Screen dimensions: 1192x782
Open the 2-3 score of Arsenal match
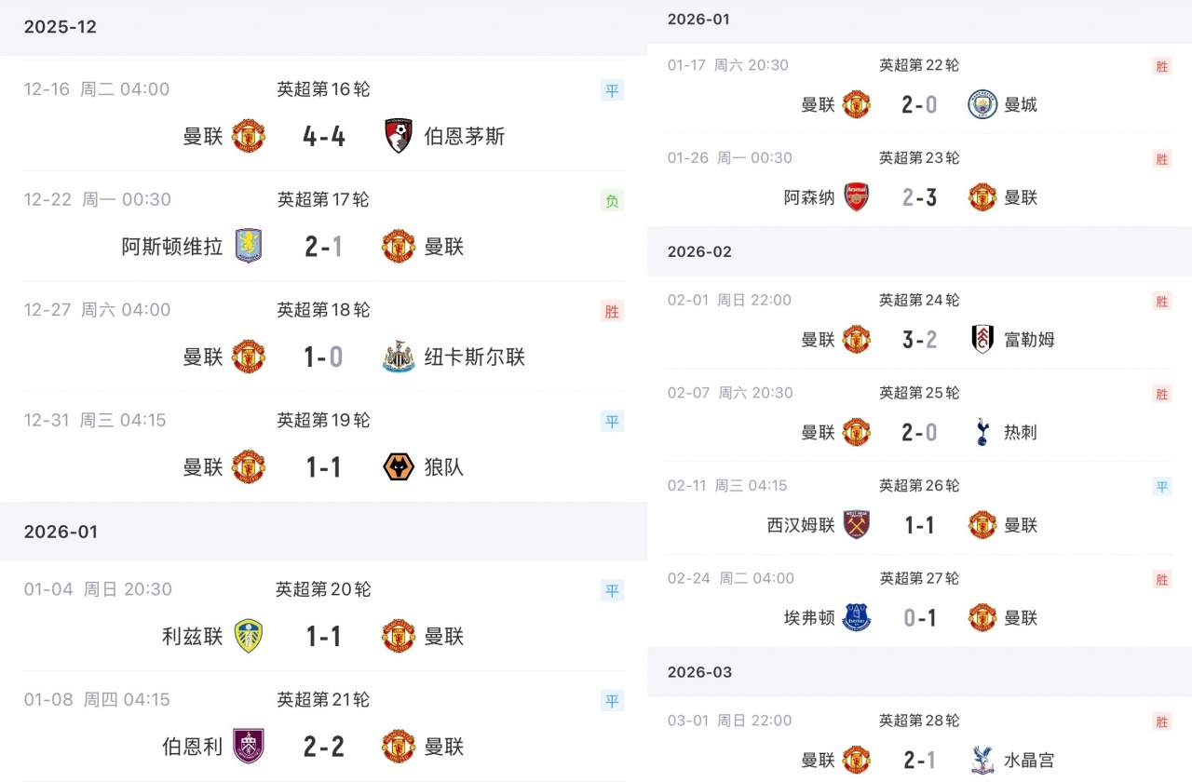pyautogui.click(x=919, y=197)
